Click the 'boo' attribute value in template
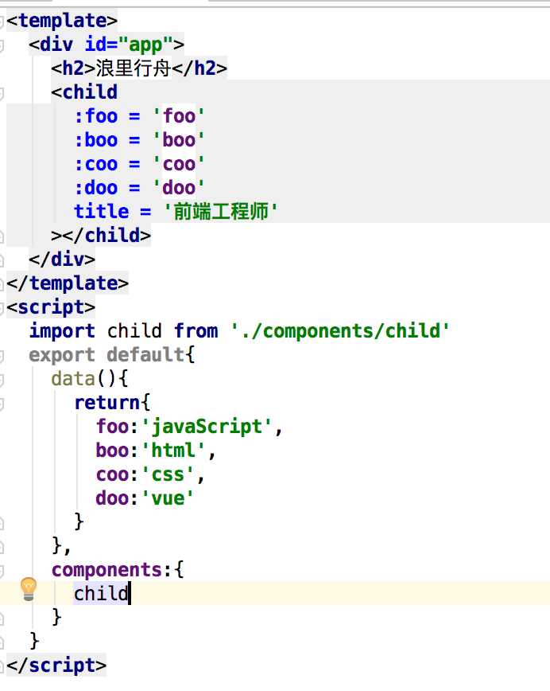Viewport: 550px width, 691px height. click(x=178, y=140)
